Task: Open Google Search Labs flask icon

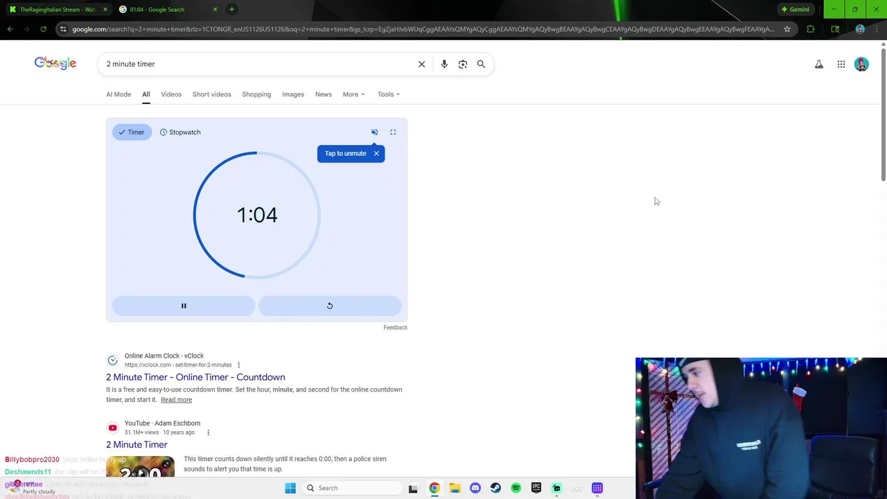Action: (x=819, y=64)
